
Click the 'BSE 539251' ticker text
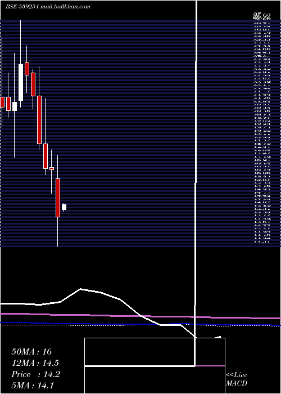click(x=22, y=7)
